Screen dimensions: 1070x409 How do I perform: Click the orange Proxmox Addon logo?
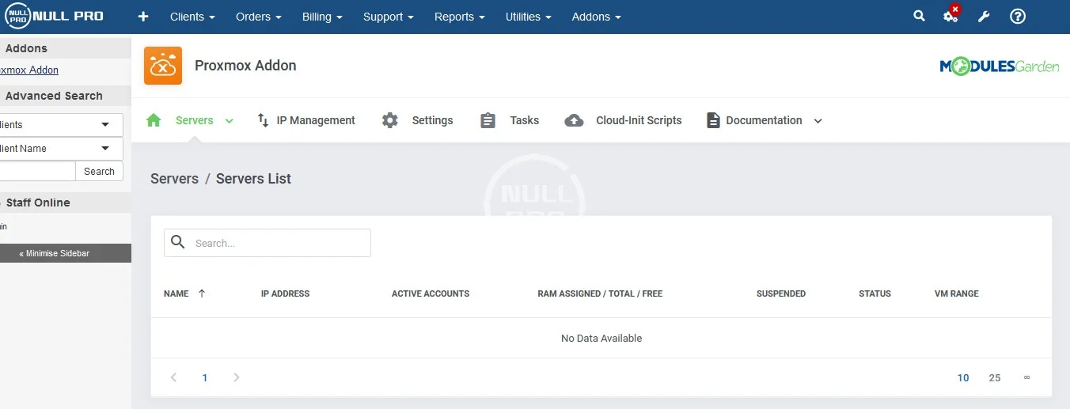coord(163,66)
